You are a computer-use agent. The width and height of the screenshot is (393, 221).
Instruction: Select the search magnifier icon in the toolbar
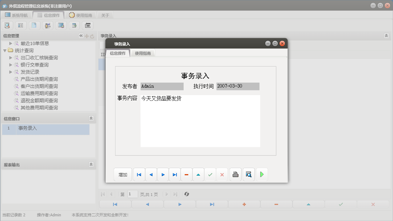(x=7, y=25)
